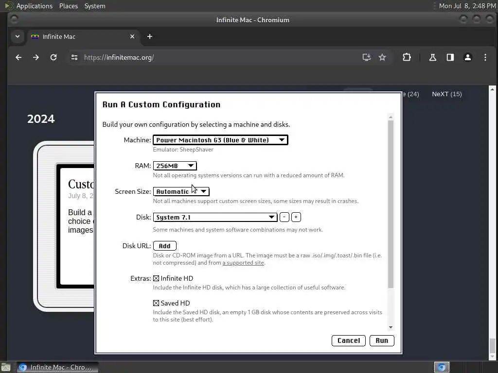Select the NeXT (15) filter tab
498x373 pixels.
pos(446,94)
